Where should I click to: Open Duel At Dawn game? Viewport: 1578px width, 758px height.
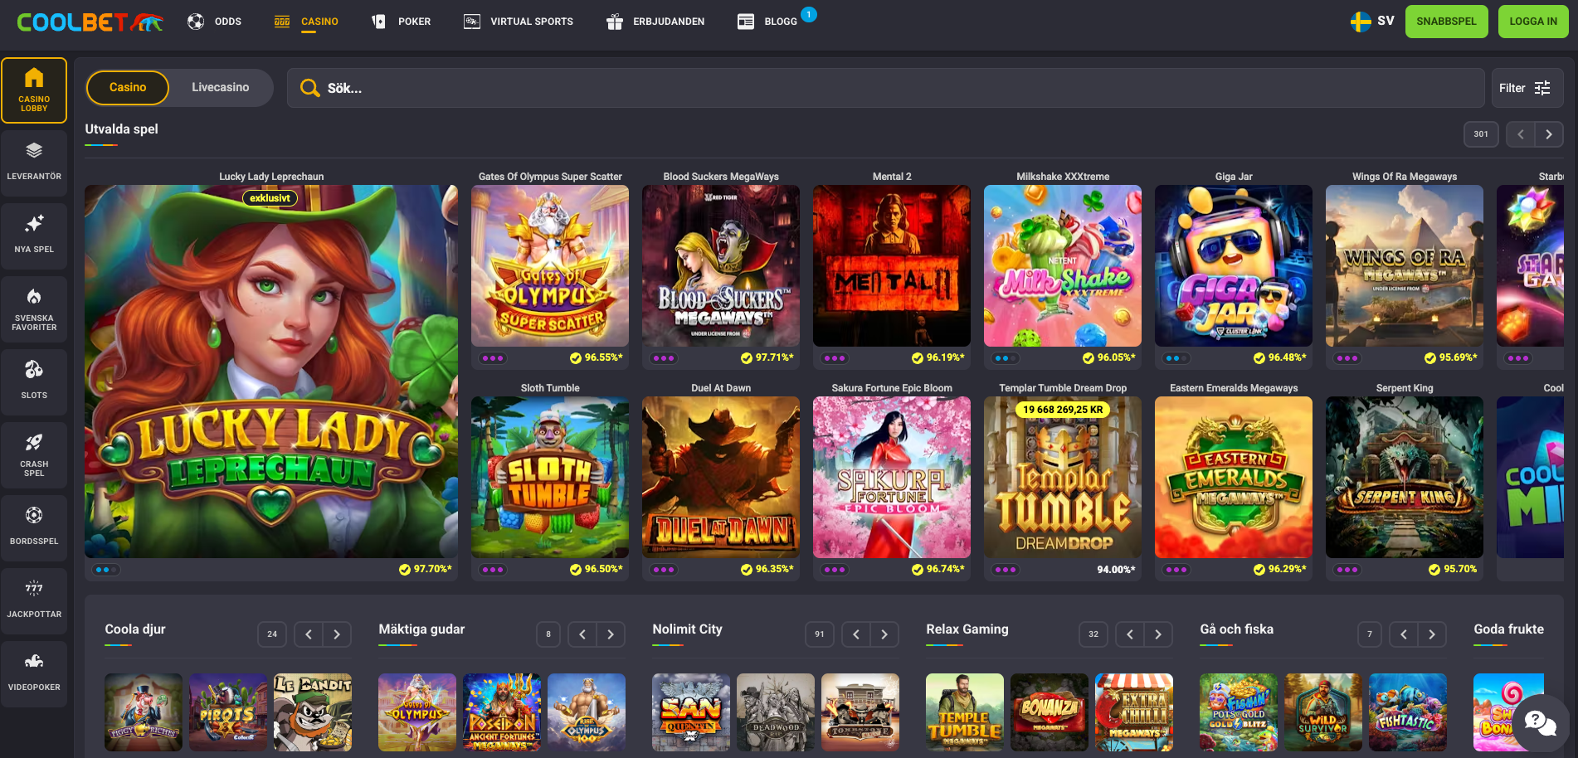pyautogui.click(x=721, y=477)
